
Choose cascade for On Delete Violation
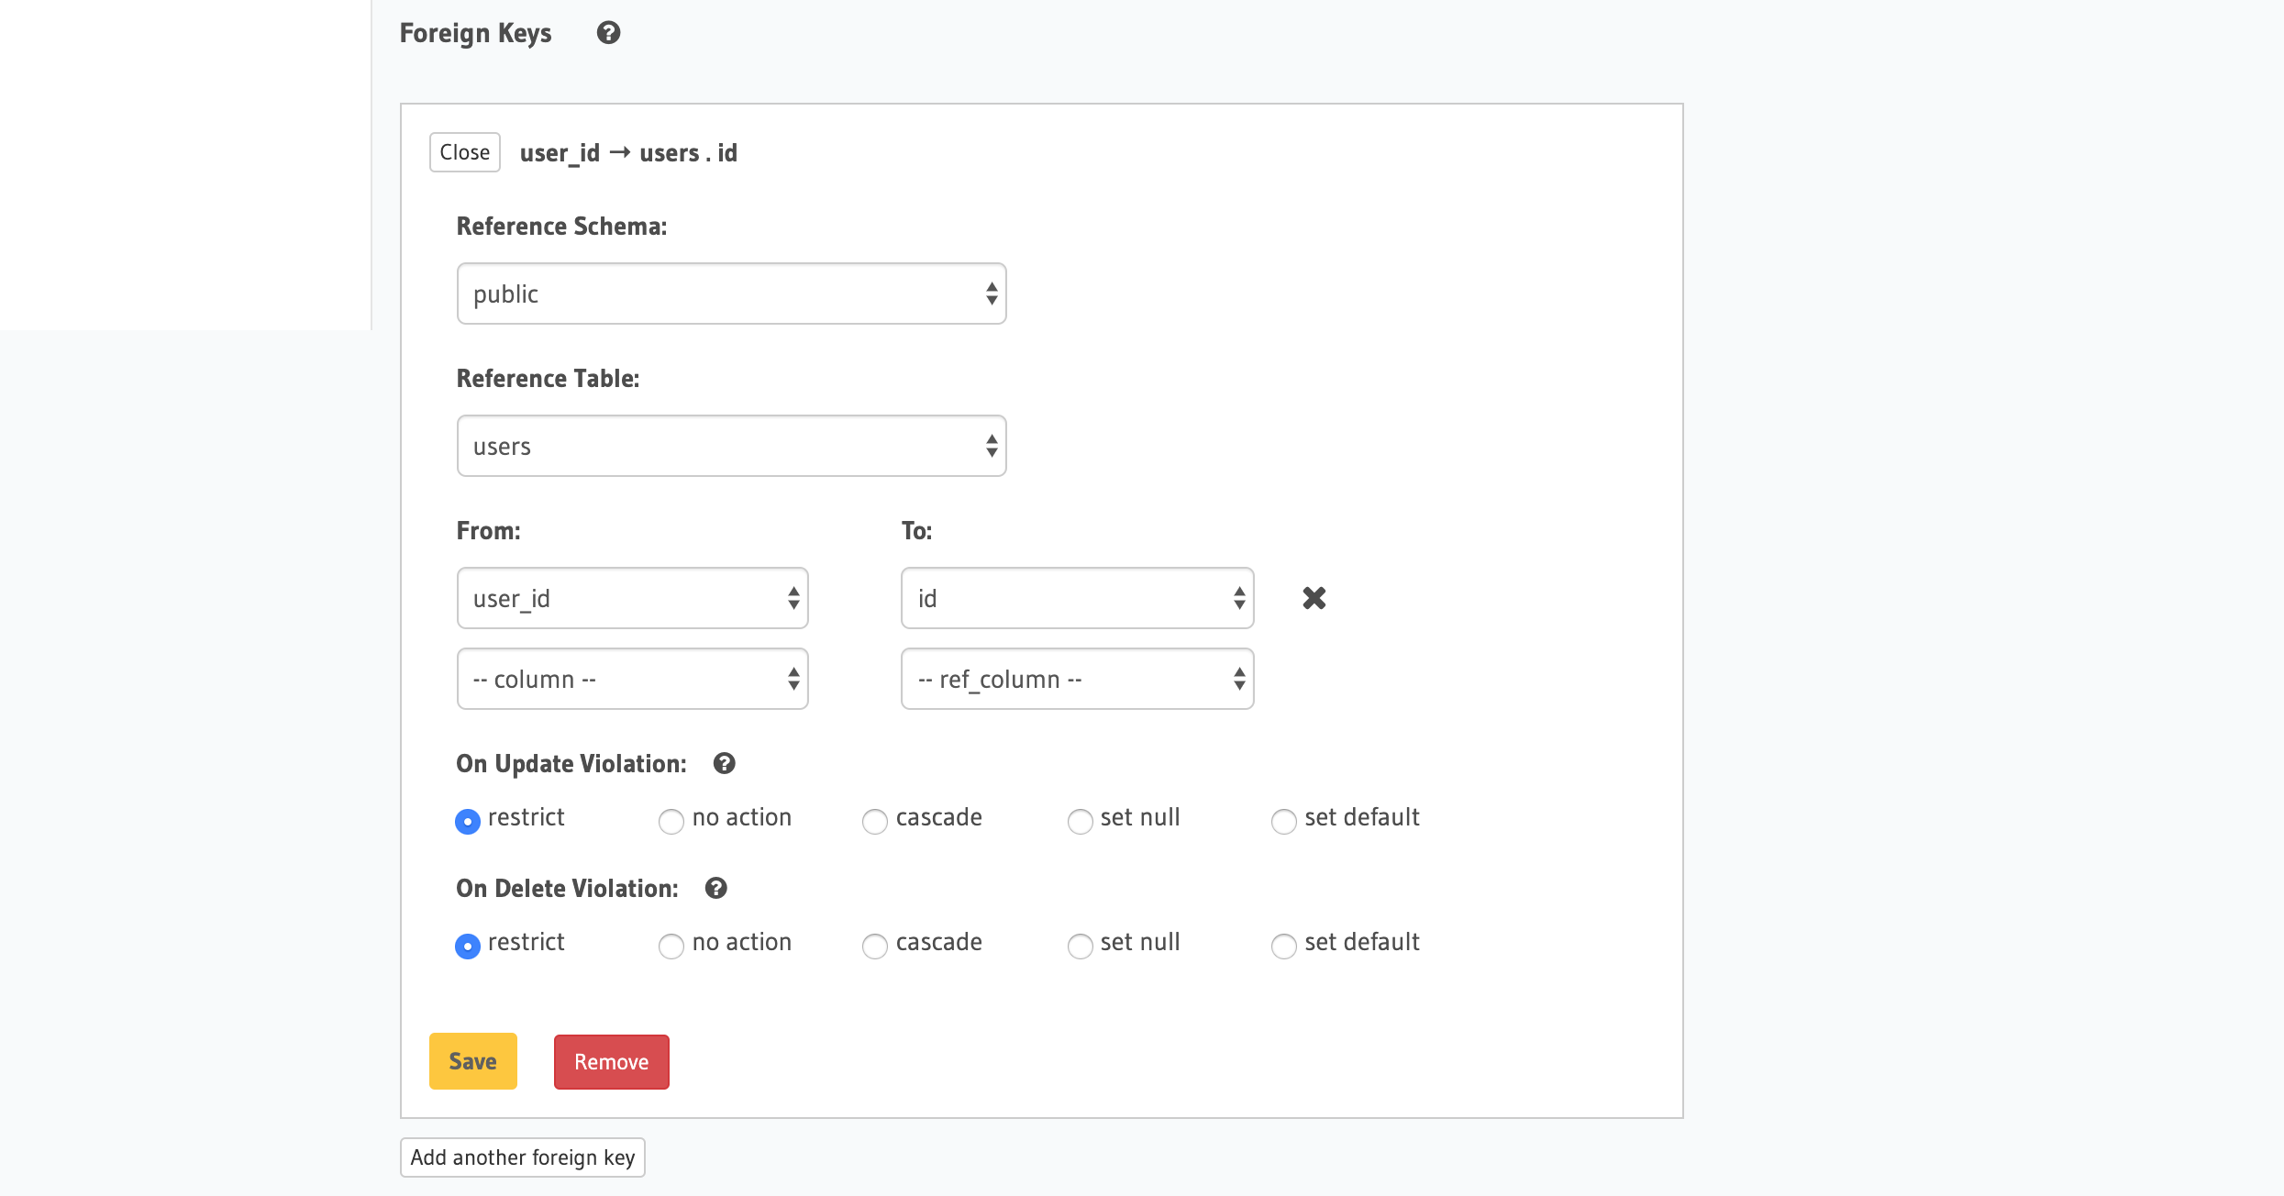[x=875, y=945]
